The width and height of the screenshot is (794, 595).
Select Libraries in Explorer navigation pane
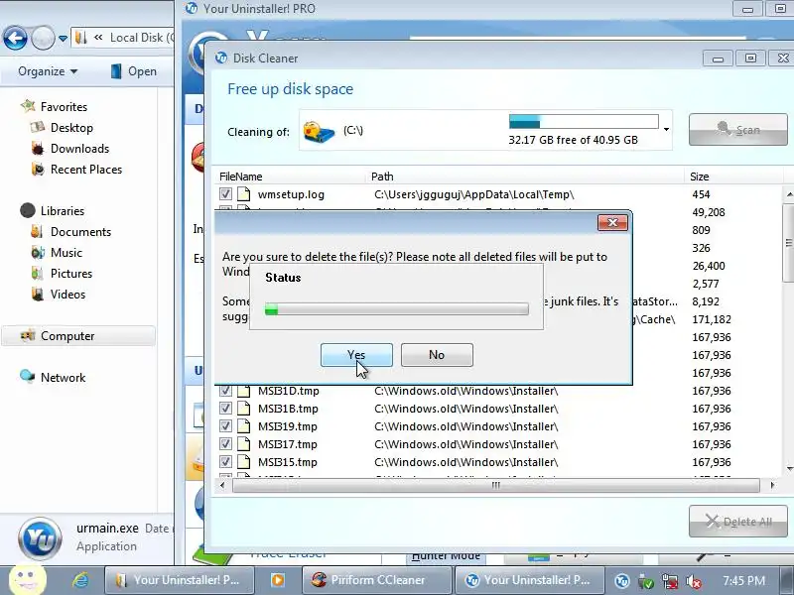pos(63,210)
